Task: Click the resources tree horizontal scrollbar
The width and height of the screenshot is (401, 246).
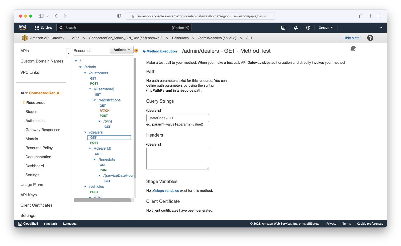Action: point(102,200)
